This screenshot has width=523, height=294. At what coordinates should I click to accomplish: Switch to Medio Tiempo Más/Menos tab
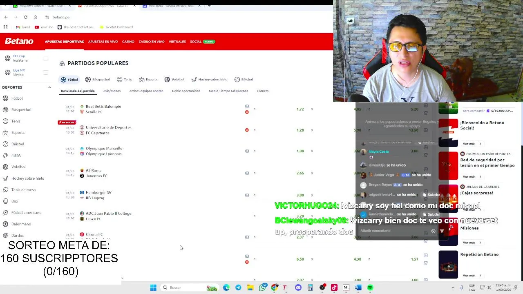click(228, 91)
